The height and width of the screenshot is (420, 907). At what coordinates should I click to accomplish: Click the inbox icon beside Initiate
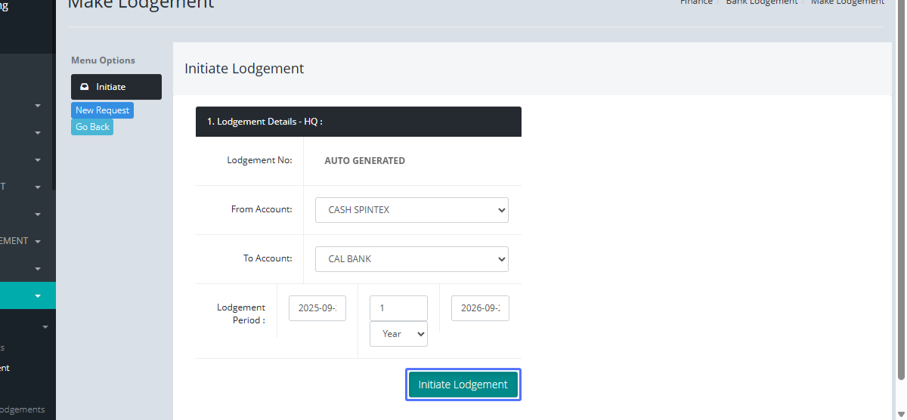[x=84, y=87]
